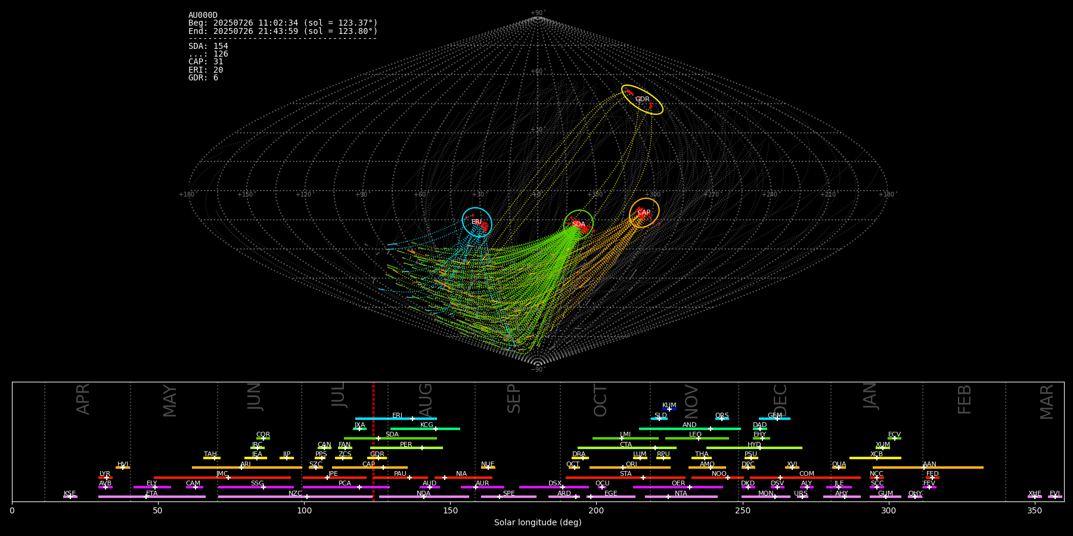
Task: Click the AND shower label on the timeline
Action: point(690,425)
